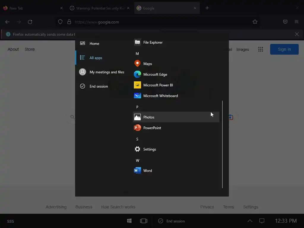The width and height of the screenshot is (304, 228).
Task: Open the Privacy footer link
Action: coord(207,207)
